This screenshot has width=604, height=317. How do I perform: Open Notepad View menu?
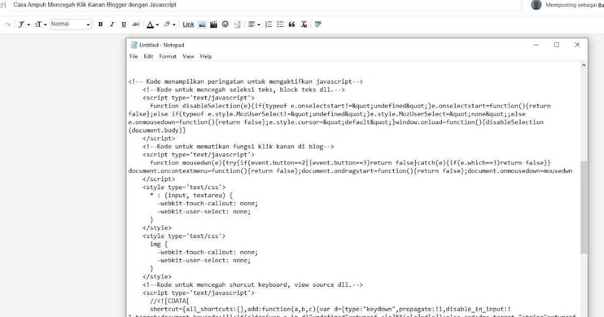click(188, 56)
